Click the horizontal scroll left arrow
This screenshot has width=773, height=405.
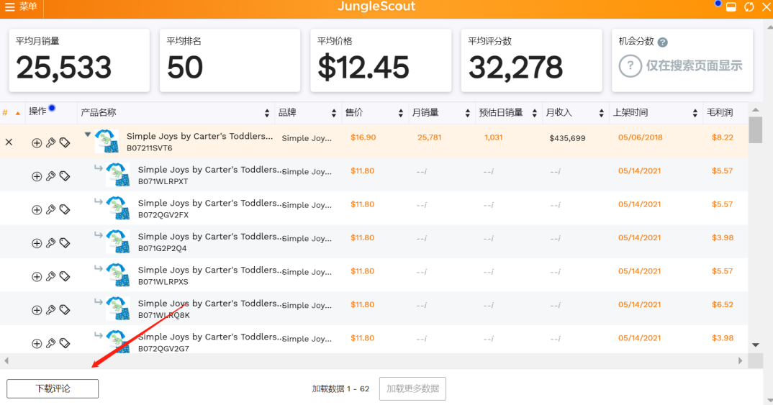point(6,360)
